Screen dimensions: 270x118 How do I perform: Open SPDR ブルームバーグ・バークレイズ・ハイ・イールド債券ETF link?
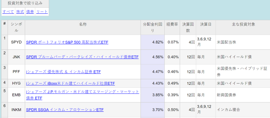(x=82, y=57)
